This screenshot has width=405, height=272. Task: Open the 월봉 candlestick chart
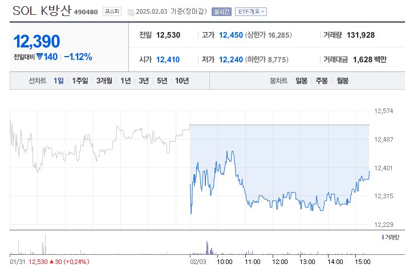(342, 81)
